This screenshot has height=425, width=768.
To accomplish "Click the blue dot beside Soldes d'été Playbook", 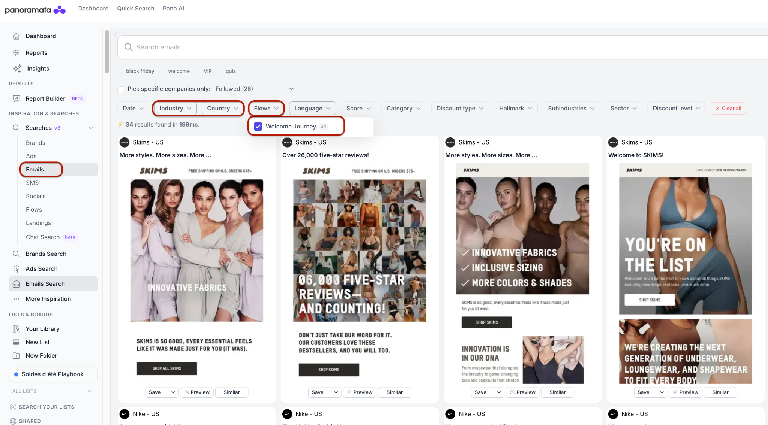I will pyautogui.click(x=16, y=374).
